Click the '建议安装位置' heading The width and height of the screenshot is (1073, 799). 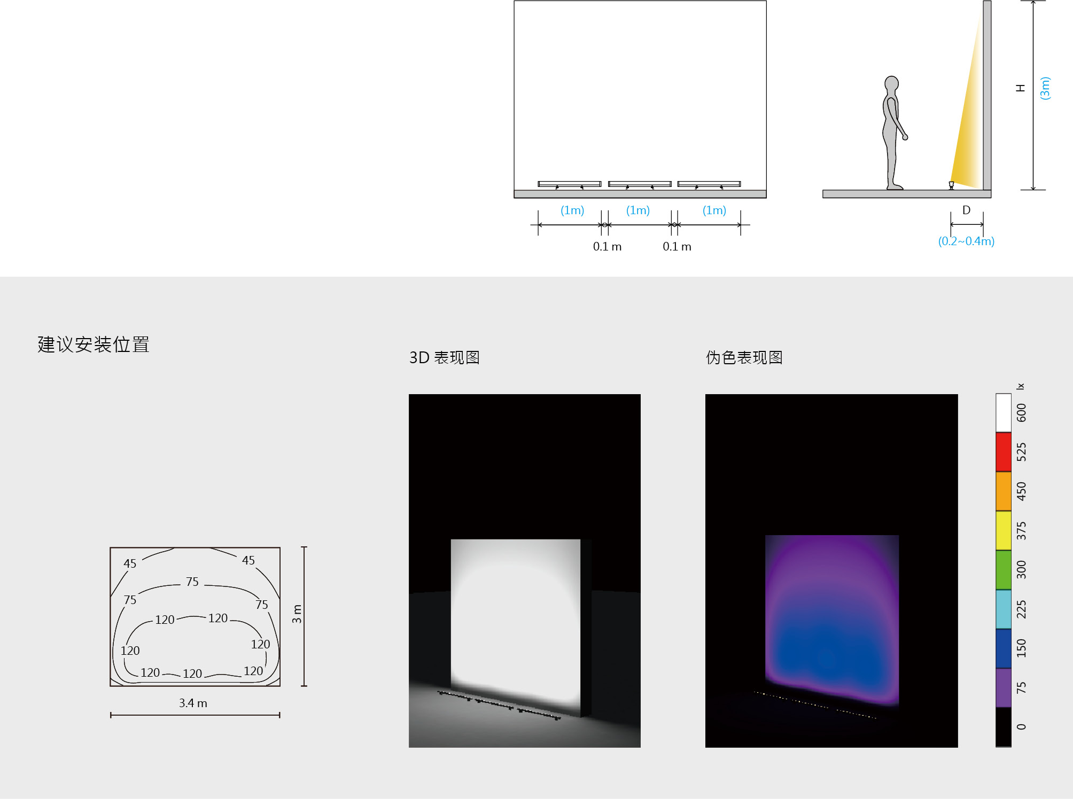(94, 344)
